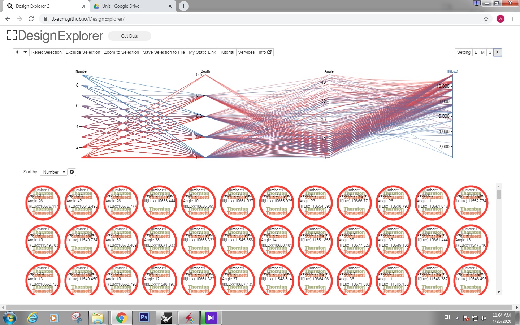Click the Design Explorer logo
This screenshot has height=325, width=520.
[55, 36]
